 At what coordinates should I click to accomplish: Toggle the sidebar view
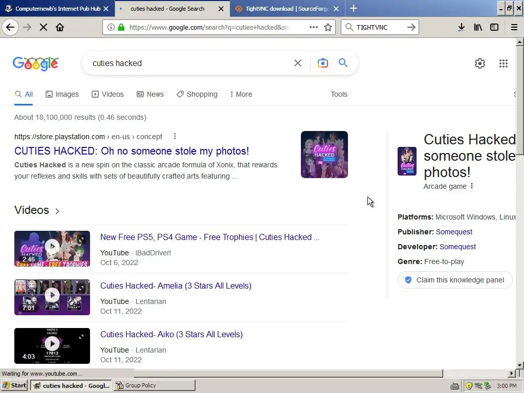point(494,27)
